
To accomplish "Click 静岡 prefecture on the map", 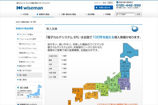I will (117, 90).
